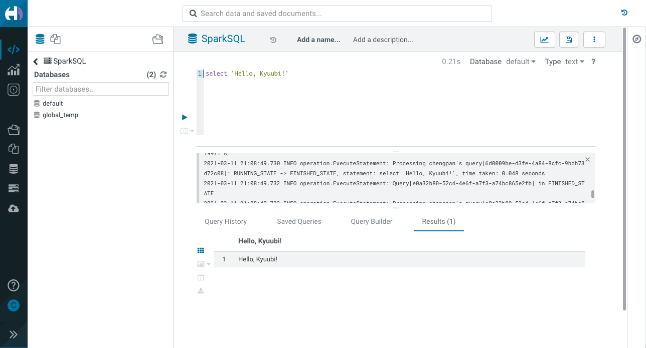The height and width of the screenshot is (348, 646).
Task: Go back with arrow beside SparkSQL
Action: pyautogui.click(x=36, y=62)
